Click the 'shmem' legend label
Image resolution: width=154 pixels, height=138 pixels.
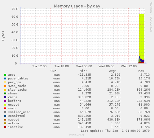coord(13,93)
